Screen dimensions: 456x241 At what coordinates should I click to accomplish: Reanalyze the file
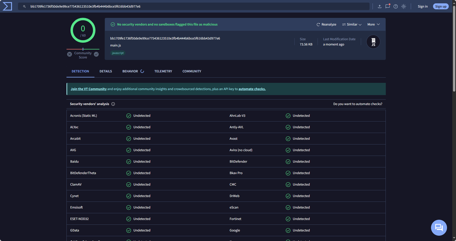(326, 25)
